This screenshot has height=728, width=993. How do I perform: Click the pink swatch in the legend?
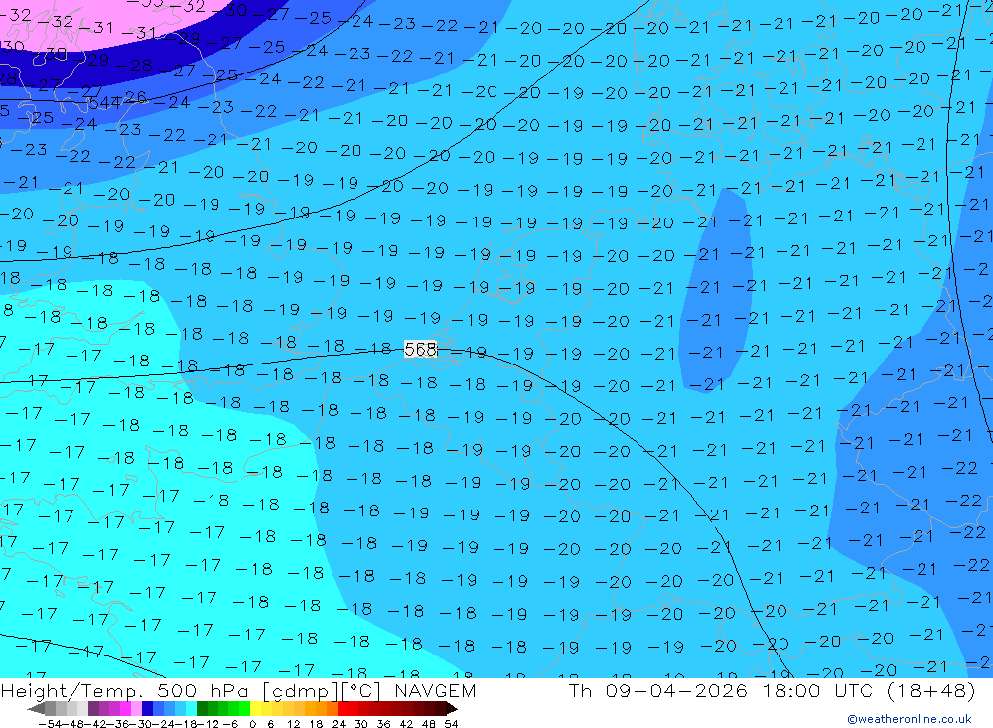click(x=136, y=709)
